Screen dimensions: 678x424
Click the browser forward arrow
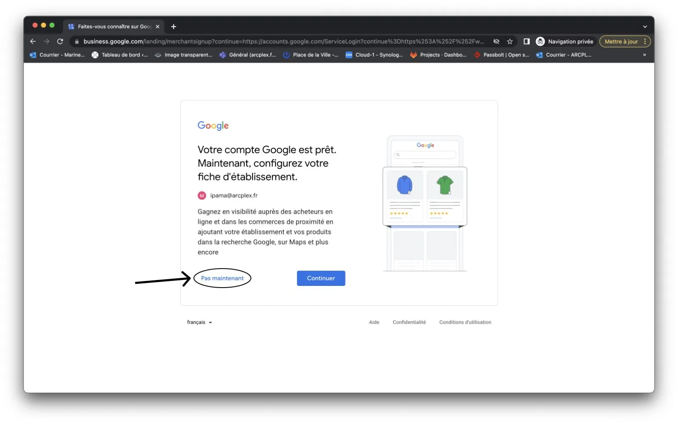(x=47, y=42)
